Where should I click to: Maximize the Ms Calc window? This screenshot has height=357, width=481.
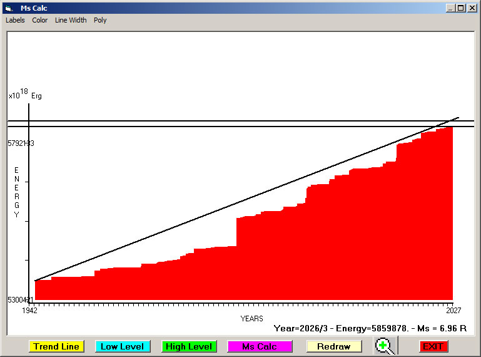[460, 8]
